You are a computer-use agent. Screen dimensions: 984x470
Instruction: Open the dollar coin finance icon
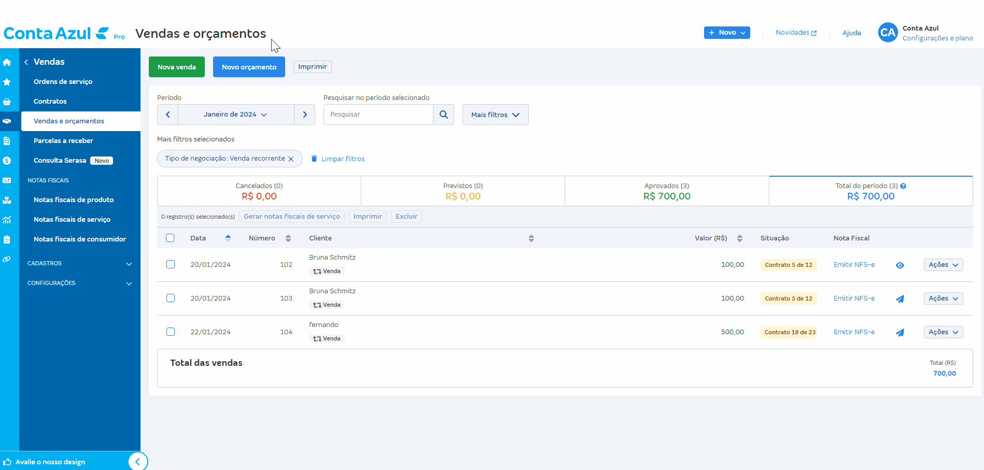[7, 161]
